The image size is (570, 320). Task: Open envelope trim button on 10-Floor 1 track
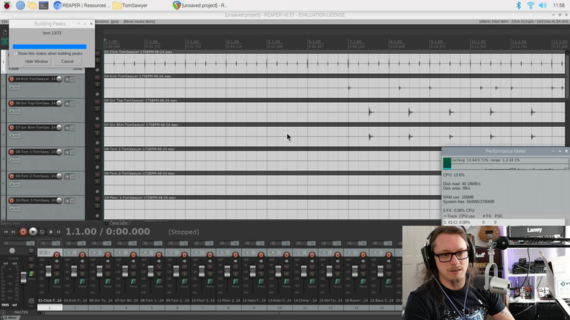pyautogui.click(x=15, y=209)
